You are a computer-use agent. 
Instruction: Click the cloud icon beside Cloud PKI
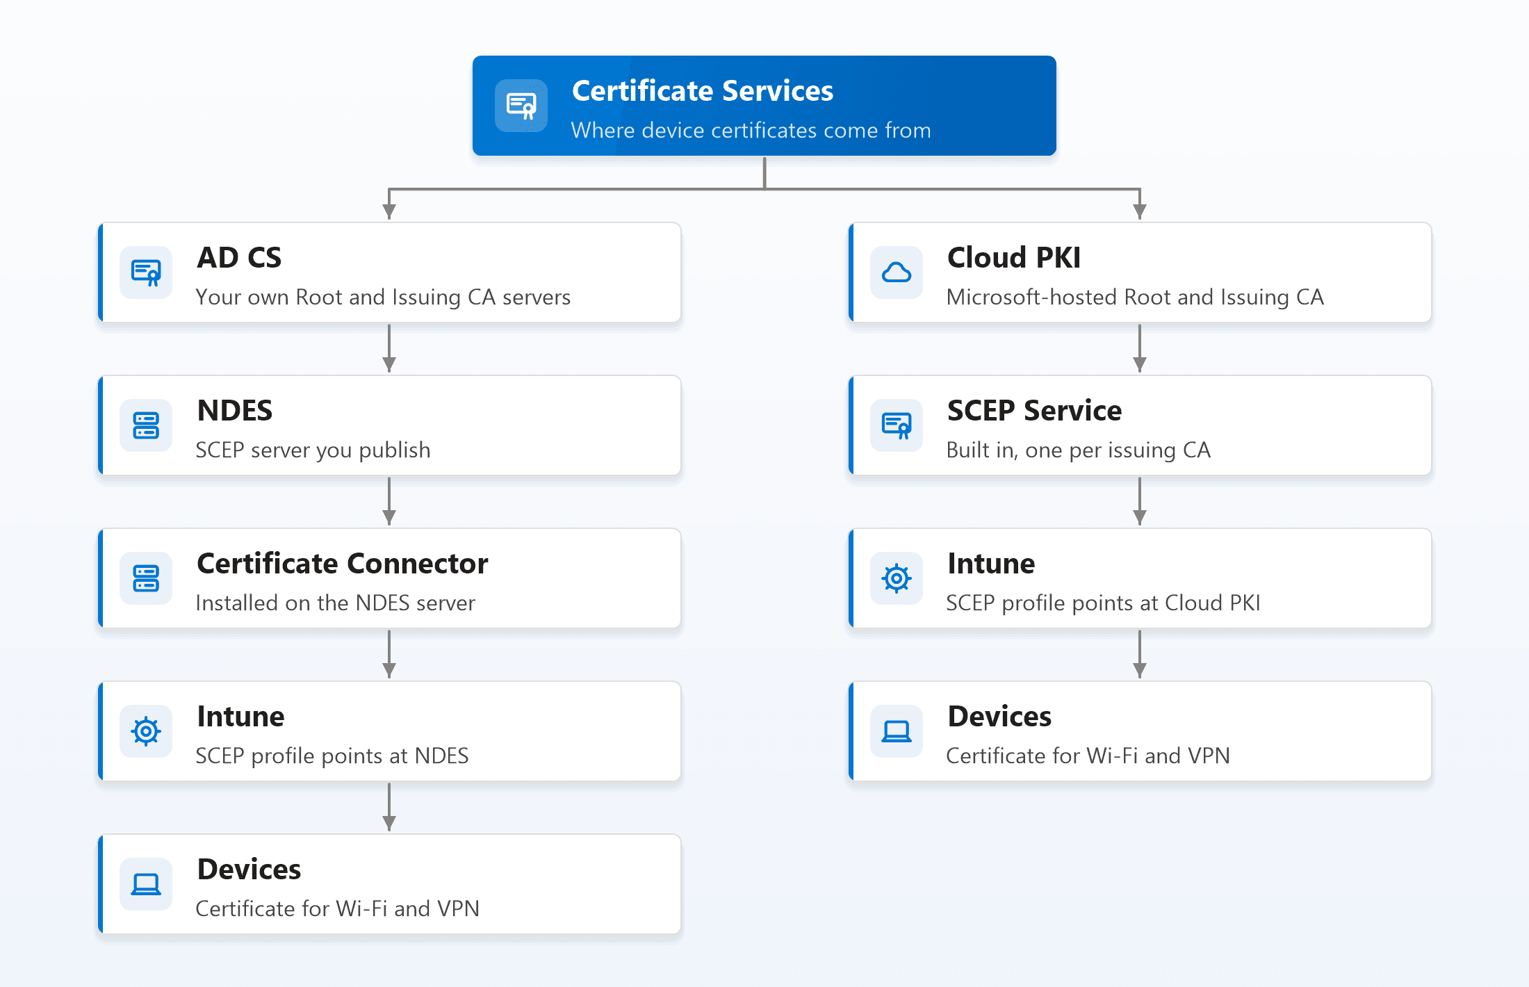(897, 272)
